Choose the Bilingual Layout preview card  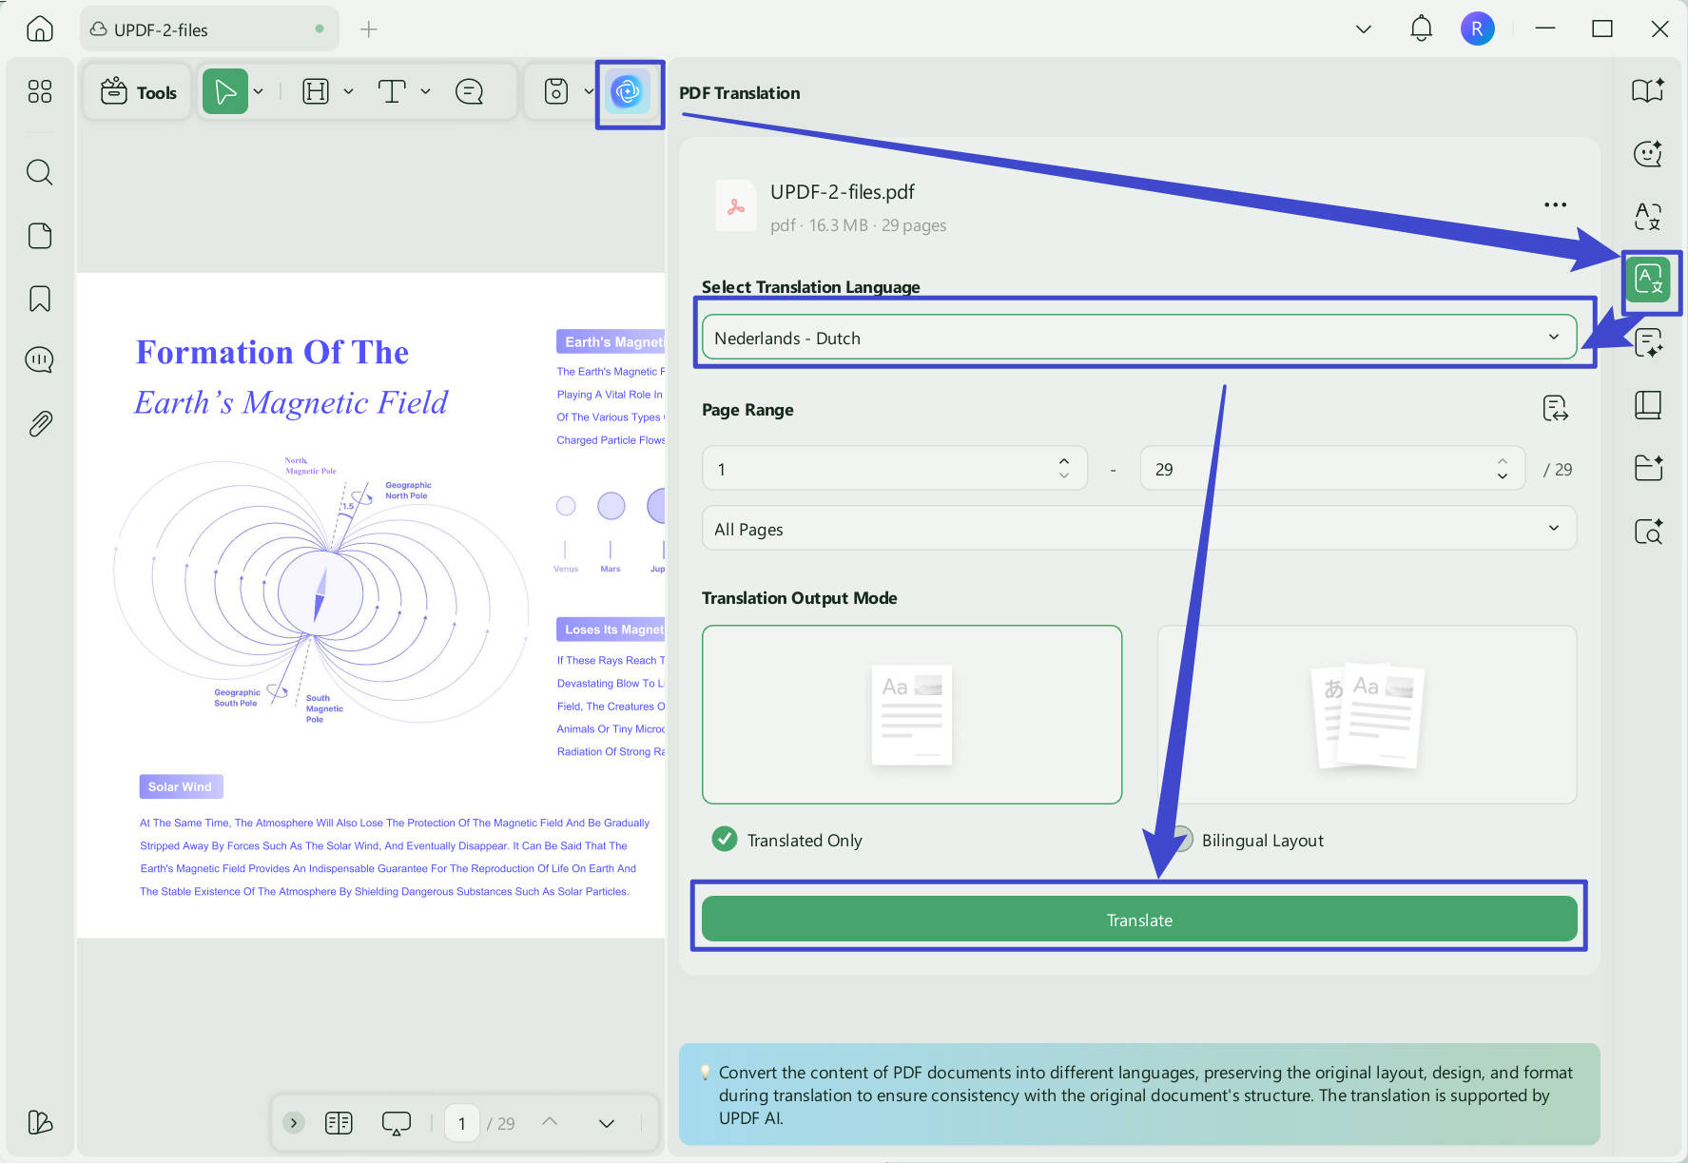coord(1367,714)
